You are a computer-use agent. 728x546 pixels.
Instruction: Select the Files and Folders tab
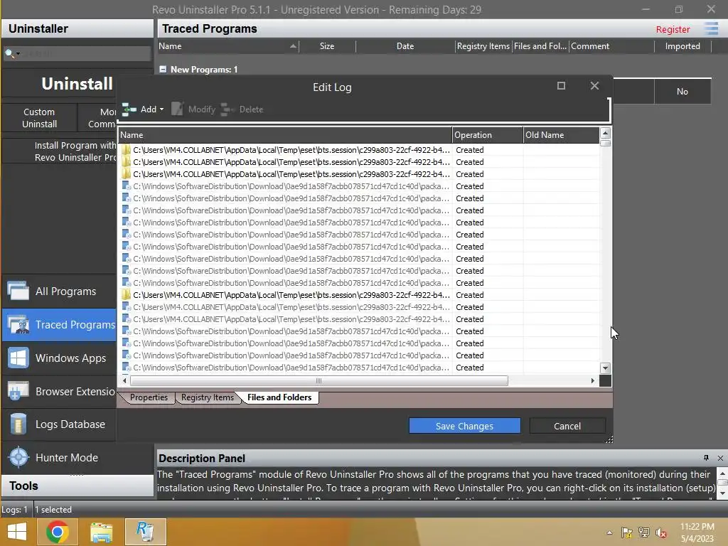click(279, 397)
